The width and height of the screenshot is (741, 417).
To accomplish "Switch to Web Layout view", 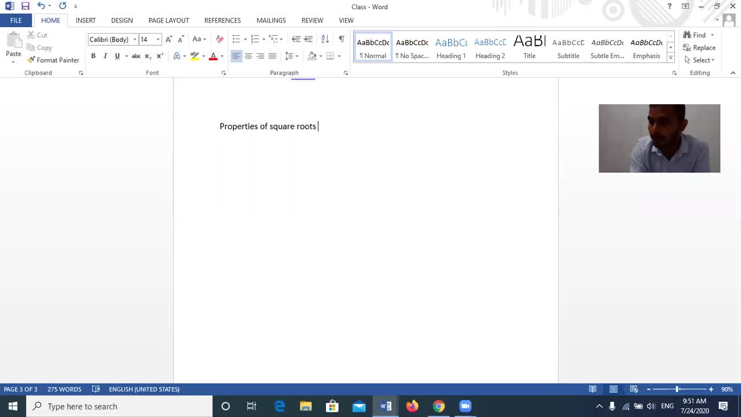I will 634,389.
